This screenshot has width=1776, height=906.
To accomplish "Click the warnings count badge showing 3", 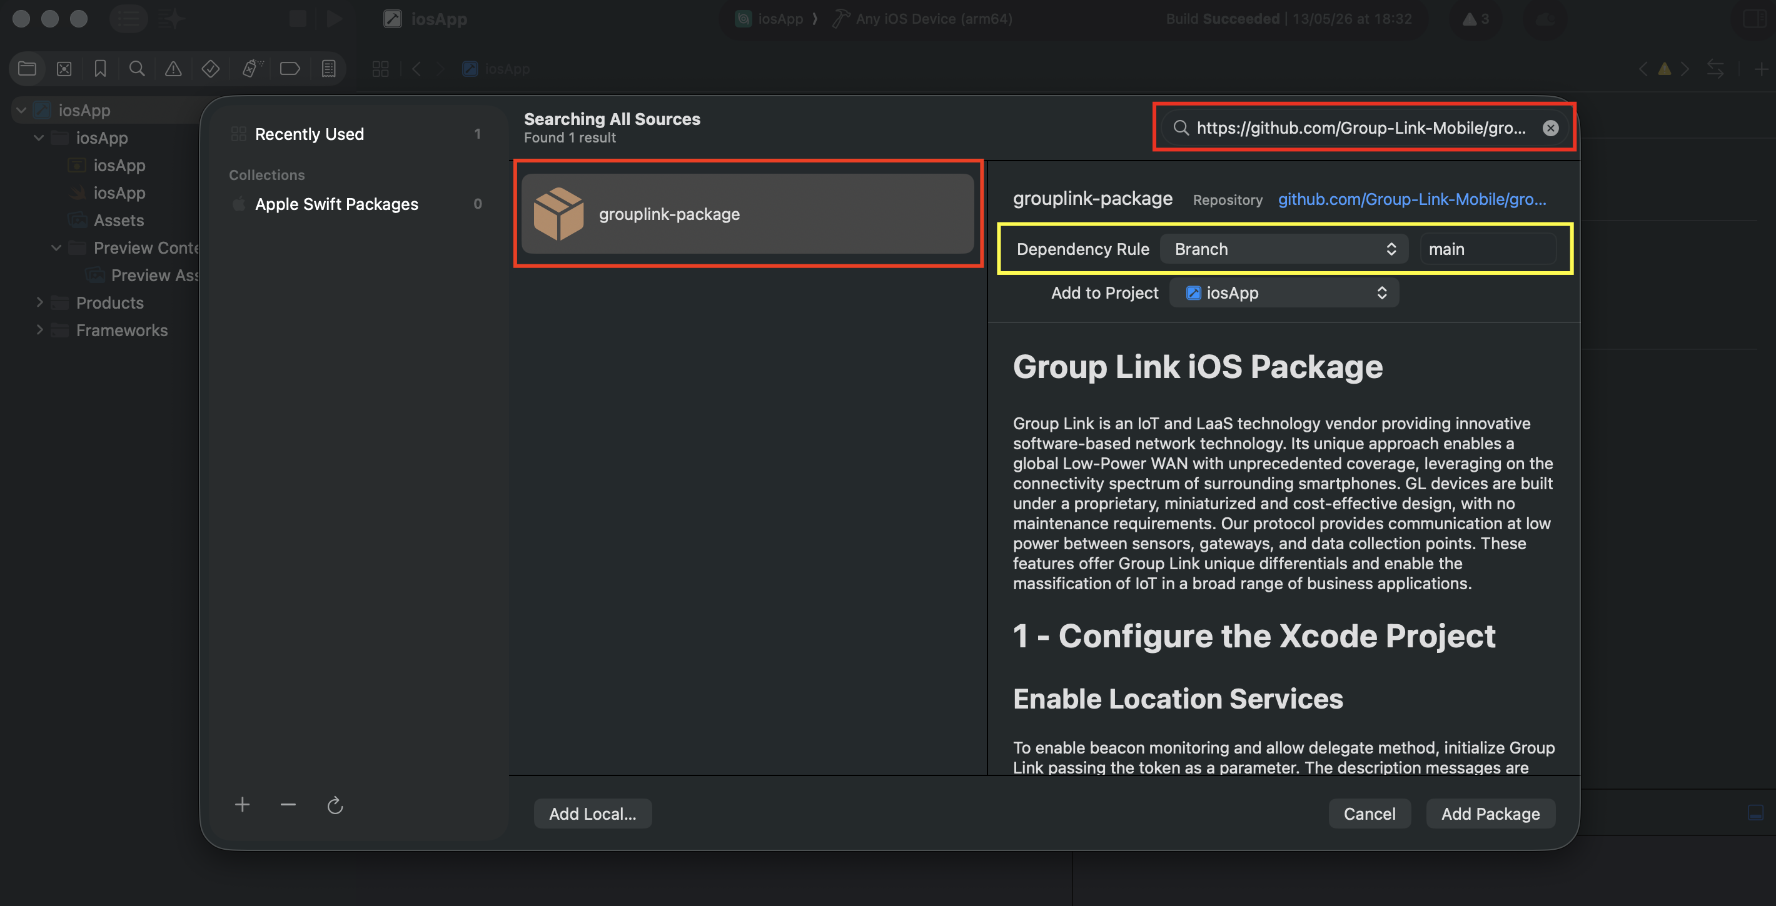I will pyautogui.click(x=1475, y=19).
